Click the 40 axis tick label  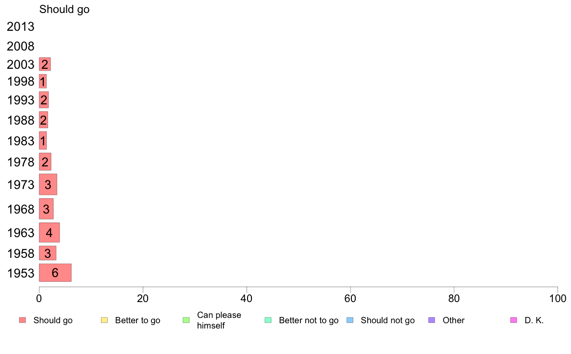coord(247,299)
